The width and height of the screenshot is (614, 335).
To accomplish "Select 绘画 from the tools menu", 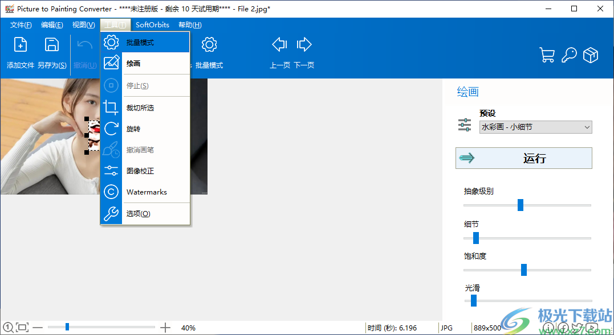I will [145, 63].
